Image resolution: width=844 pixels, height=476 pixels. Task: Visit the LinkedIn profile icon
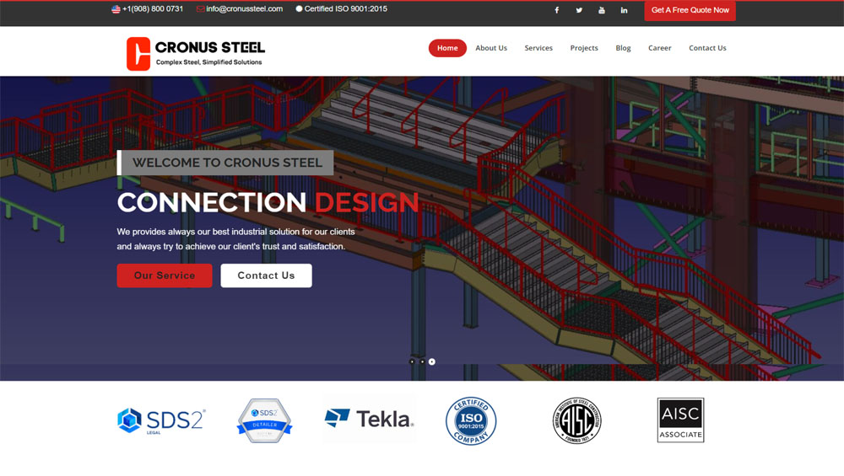click(x=624, y=10)
